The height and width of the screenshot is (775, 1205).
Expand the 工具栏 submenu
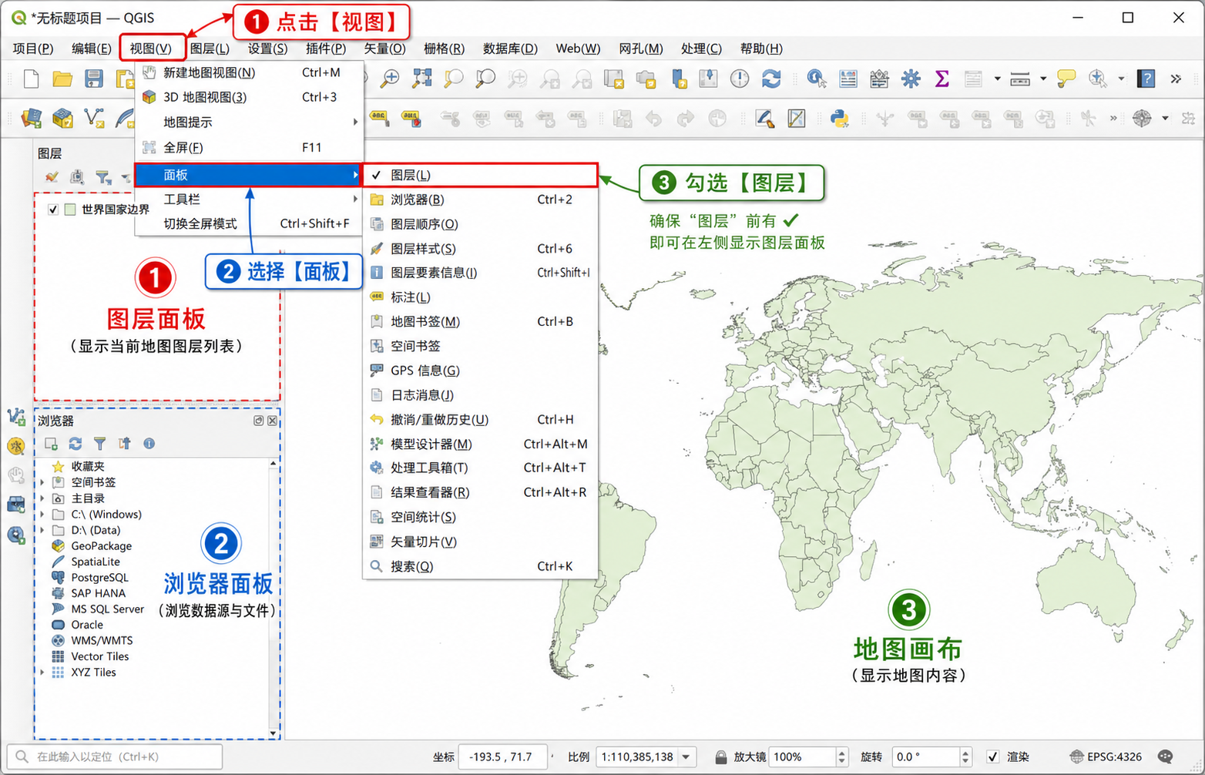point(248,200)
